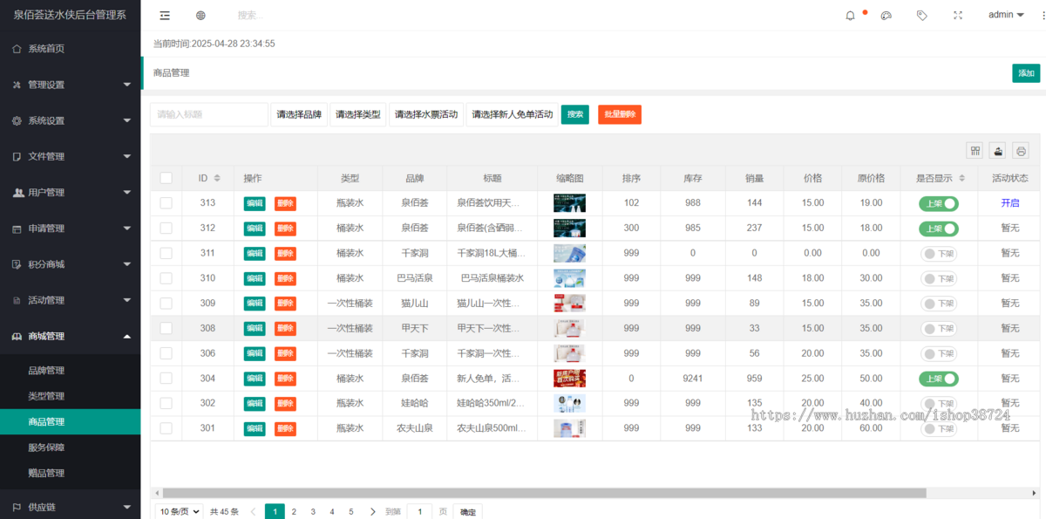Check the row checkbox for ID 308
The height and width of the screenshot is (519, 1046).
coord(166,328)
